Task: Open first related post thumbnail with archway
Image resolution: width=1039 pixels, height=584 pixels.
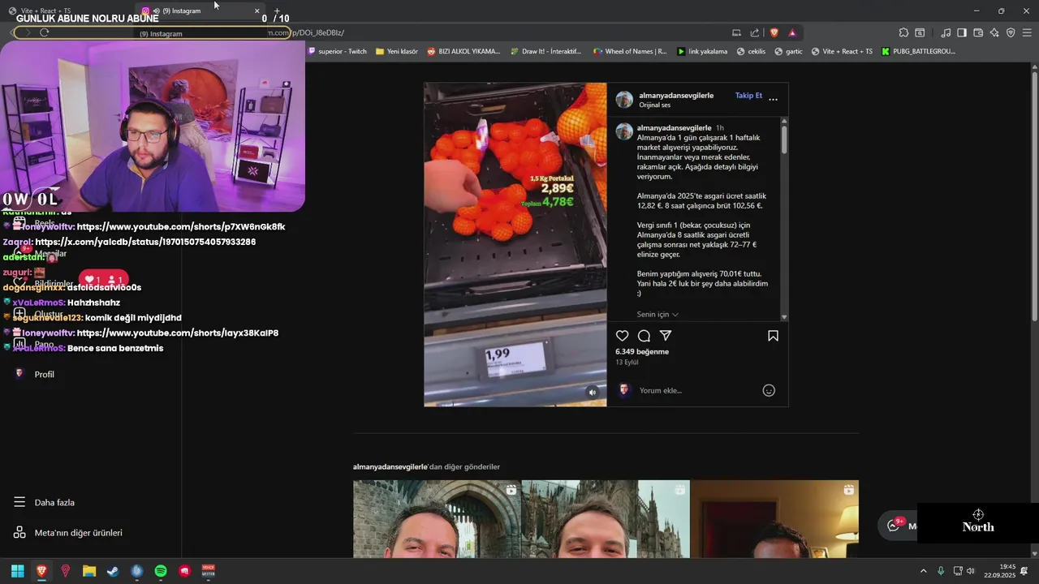Action: [437, 519]
